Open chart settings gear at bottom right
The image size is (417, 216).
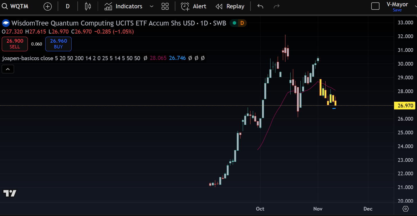(x=405, y=209)
